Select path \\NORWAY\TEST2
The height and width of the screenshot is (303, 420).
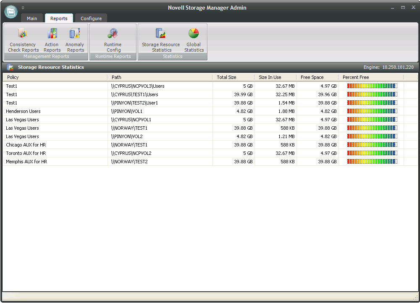pyautogui.click(x=129, y=162)
